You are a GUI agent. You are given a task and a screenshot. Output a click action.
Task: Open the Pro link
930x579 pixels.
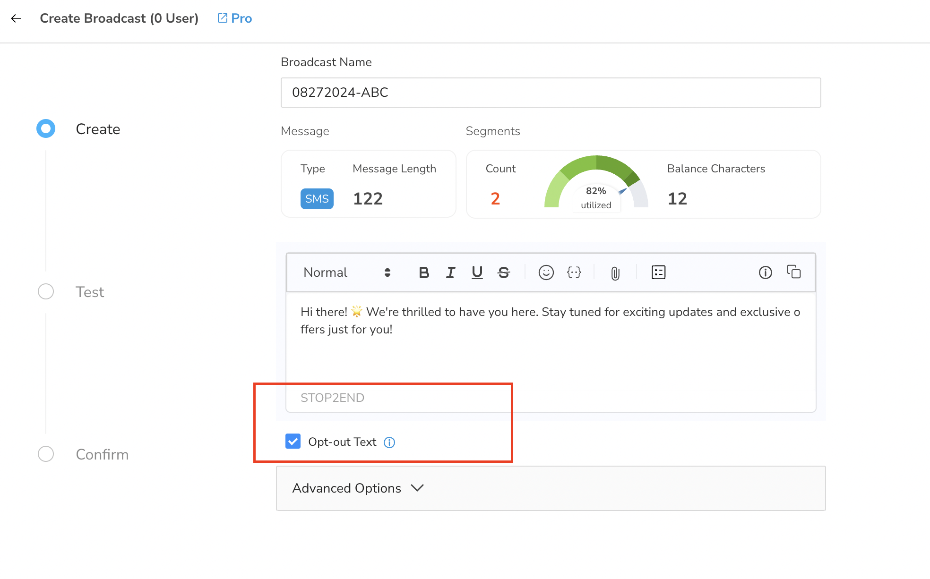[x=235, y=18]
